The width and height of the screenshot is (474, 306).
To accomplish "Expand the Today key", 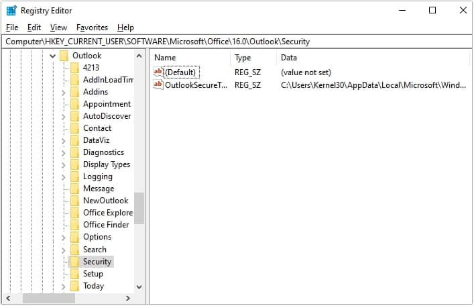I will (64, 287).
